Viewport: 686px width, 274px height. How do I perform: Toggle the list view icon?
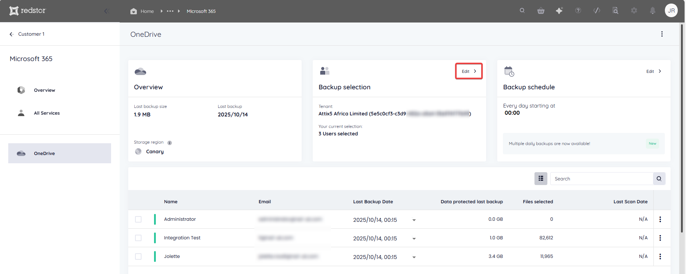(x=541, y=179)
